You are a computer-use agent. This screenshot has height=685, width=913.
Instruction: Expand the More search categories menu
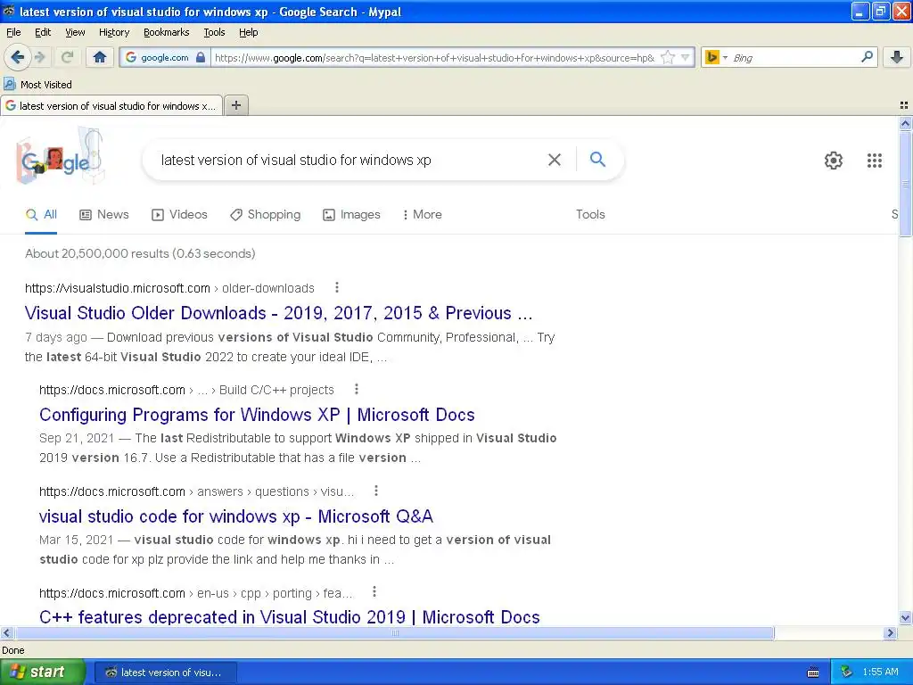pos(422,214)
